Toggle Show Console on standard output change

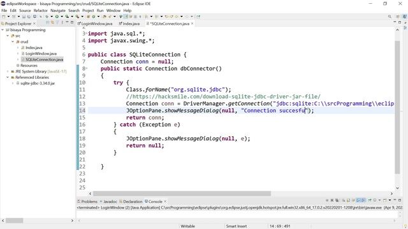(x=358, y=200)
